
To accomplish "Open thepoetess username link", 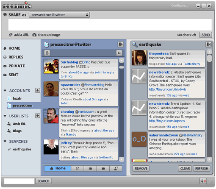I will tap(159, 53).
